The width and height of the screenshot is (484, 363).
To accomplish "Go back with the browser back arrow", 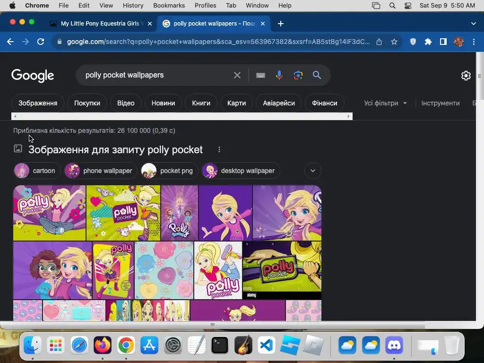I will (x=10, y=42).
